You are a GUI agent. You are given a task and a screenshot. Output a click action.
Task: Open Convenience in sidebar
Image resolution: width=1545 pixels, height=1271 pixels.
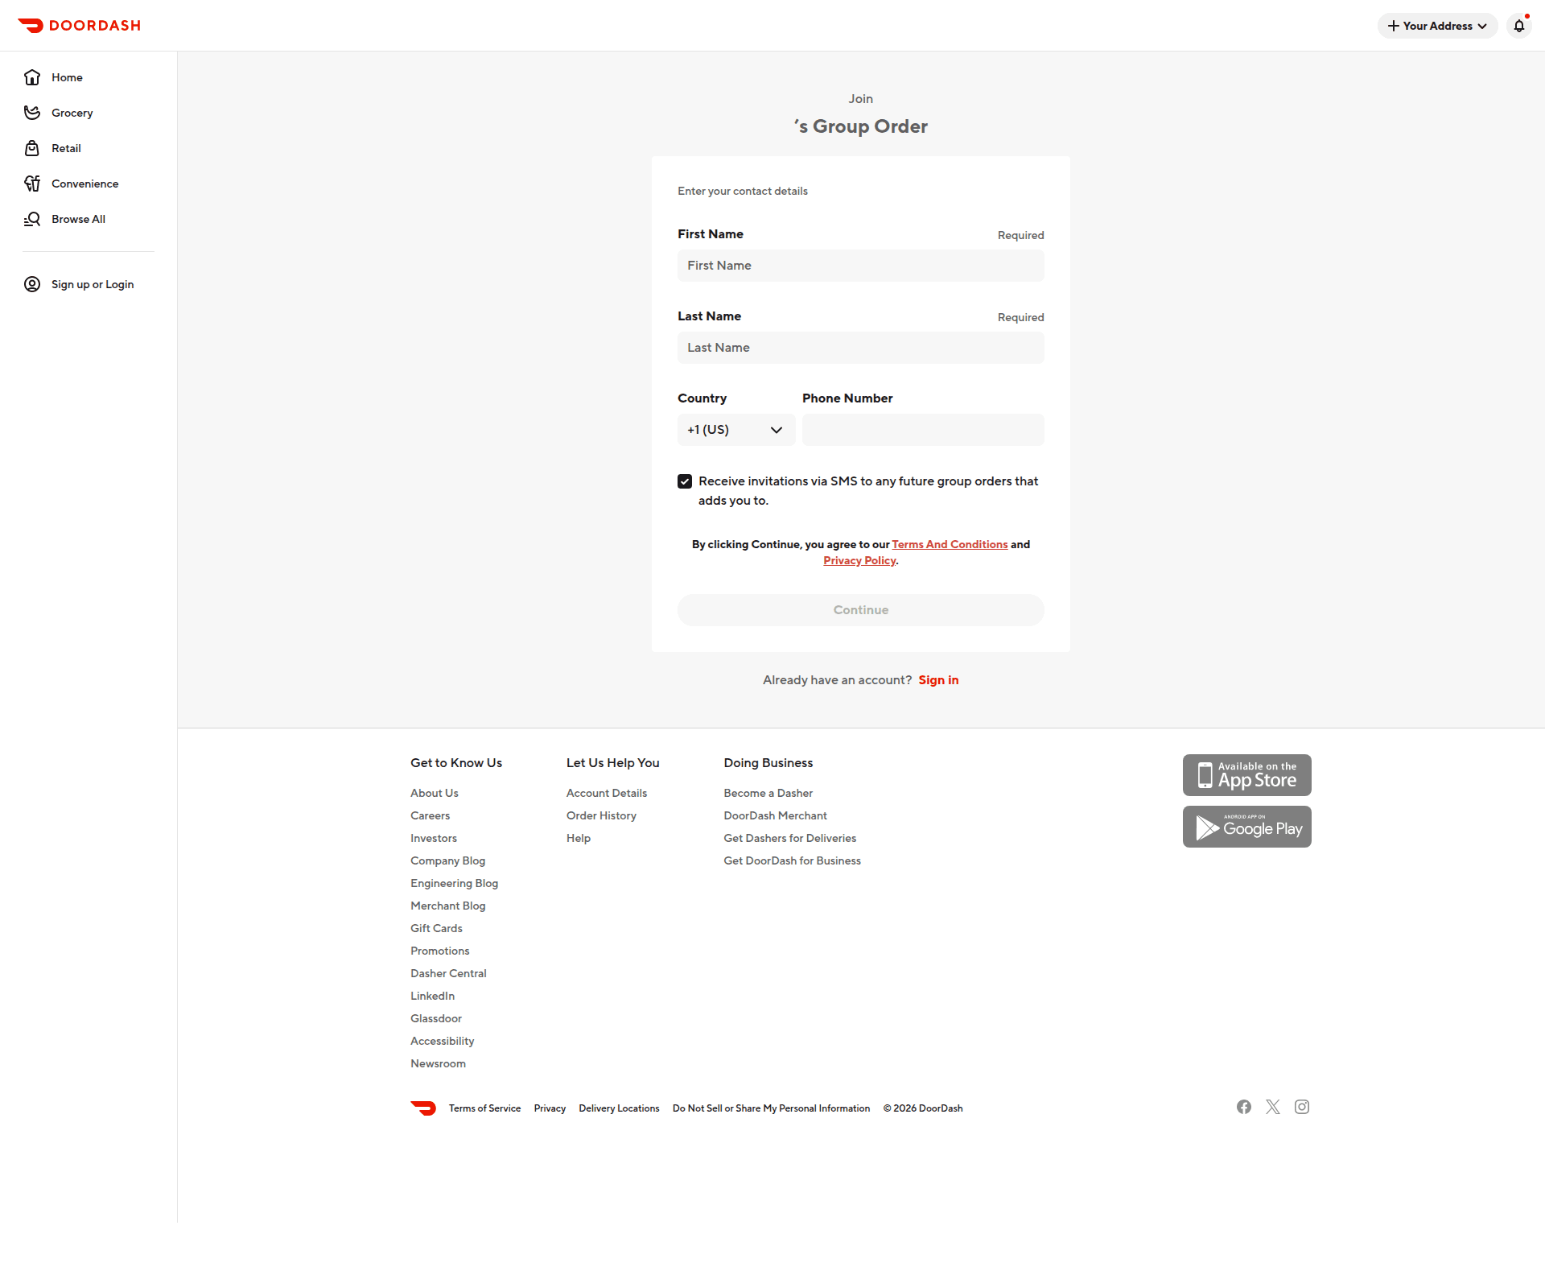(89, 184)
